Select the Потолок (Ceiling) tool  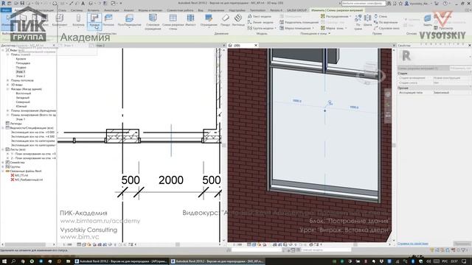[108, 21]
